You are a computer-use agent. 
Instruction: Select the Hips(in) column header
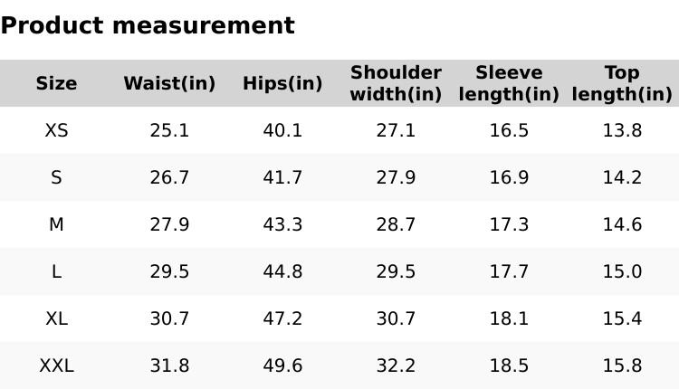pos(282,83)
